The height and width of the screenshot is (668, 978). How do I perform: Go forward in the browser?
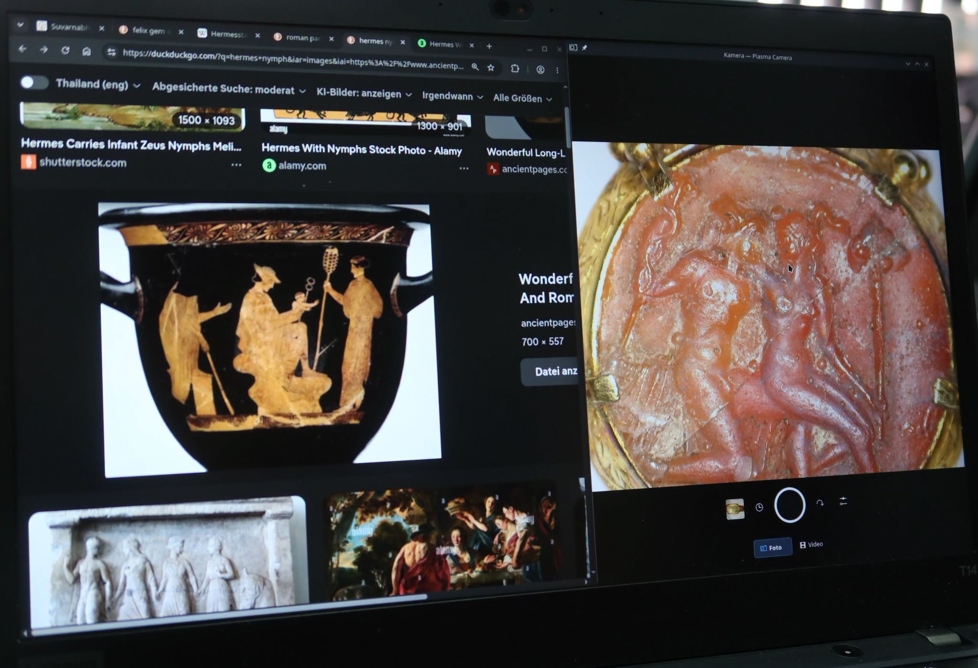[x=44, y=50]
